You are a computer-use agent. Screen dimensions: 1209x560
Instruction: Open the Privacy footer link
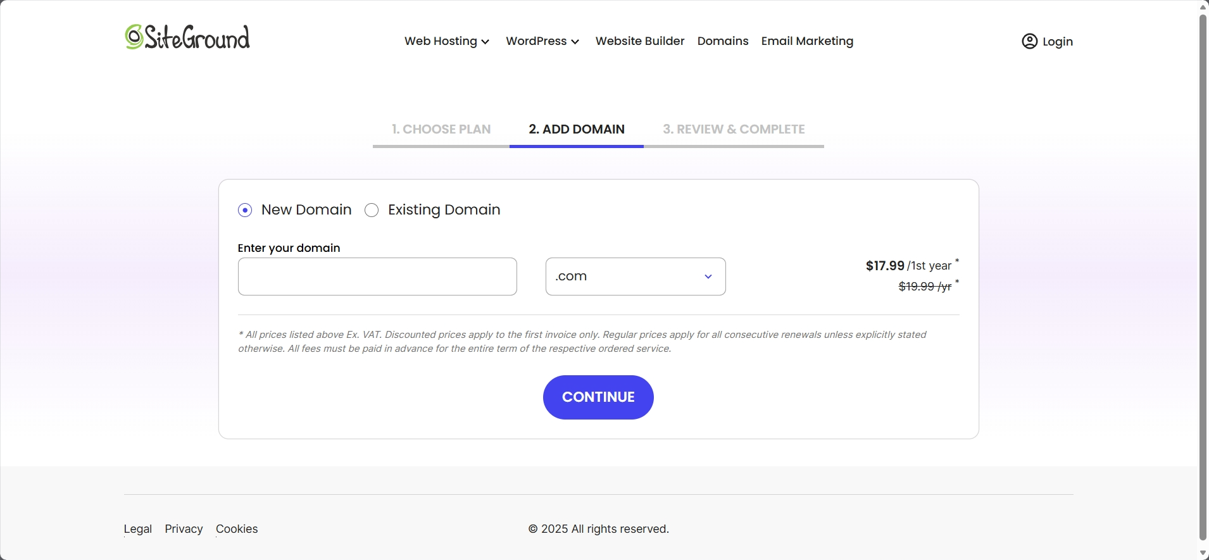click(184, 529)
